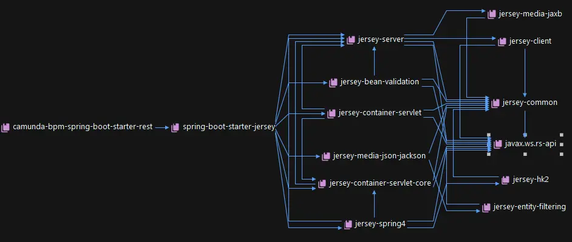572x242 pixels.
Task: Select the jersey-media-json-jackson label
Action: 380,156
